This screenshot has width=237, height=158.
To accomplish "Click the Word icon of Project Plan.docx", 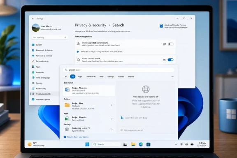I will tap(67, 90).
